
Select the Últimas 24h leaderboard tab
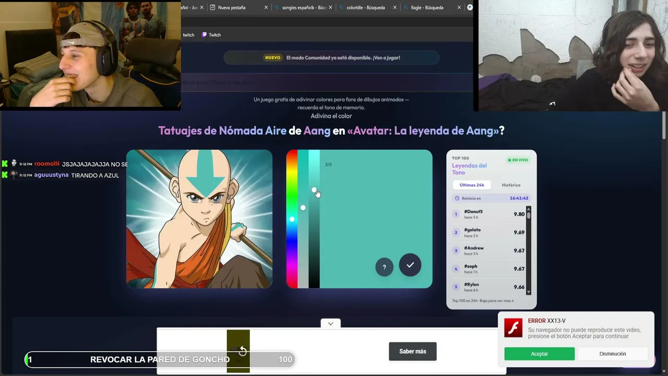(472, 185)
